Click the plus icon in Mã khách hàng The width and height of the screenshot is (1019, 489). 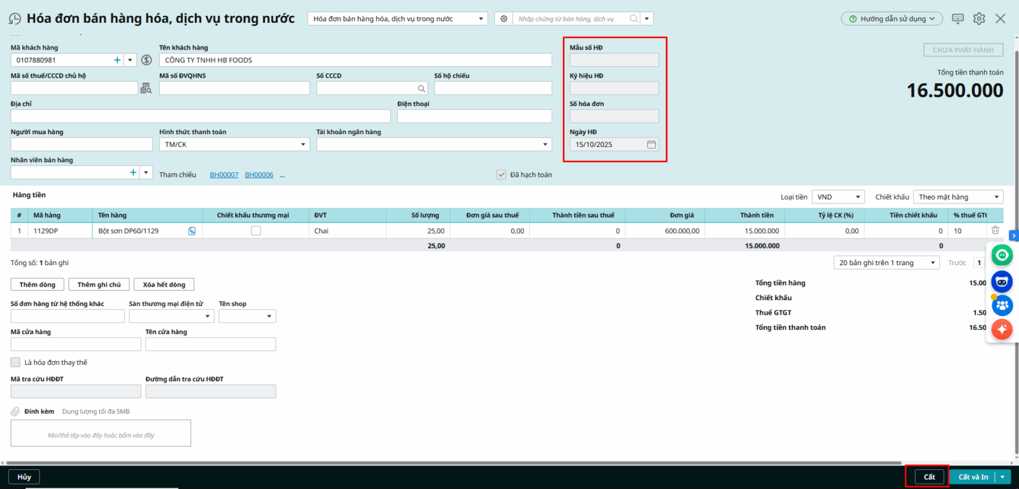(x=117, y=60)
